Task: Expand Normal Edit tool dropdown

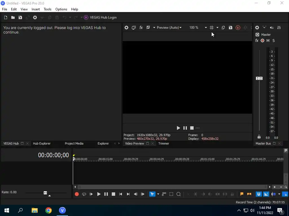Action: [x=158, y=194]
